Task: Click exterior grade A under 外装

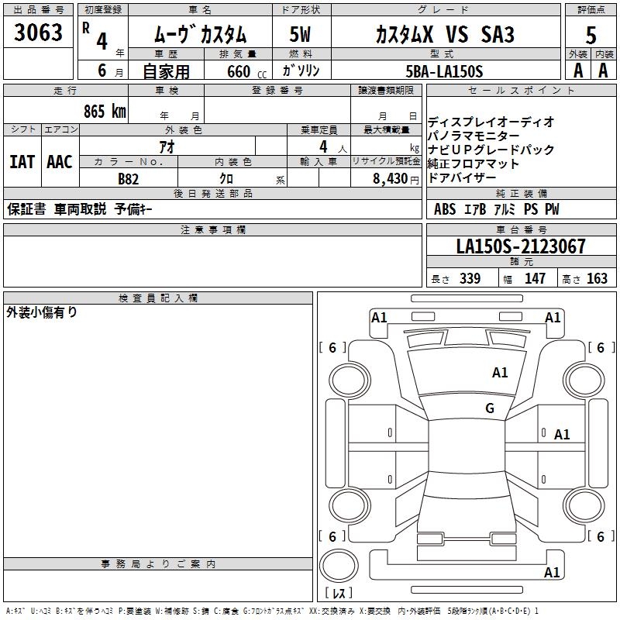Action: click(x=578, y=71)
